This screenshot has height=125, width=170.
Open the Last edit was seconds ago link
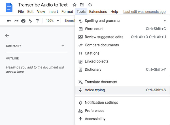(144, 12)
